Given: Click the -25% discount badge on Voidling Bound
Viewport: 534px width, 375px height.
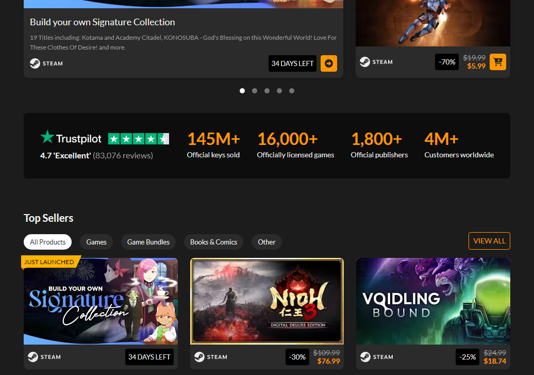Looking at the screenshot, I should [x=468, y=357].
